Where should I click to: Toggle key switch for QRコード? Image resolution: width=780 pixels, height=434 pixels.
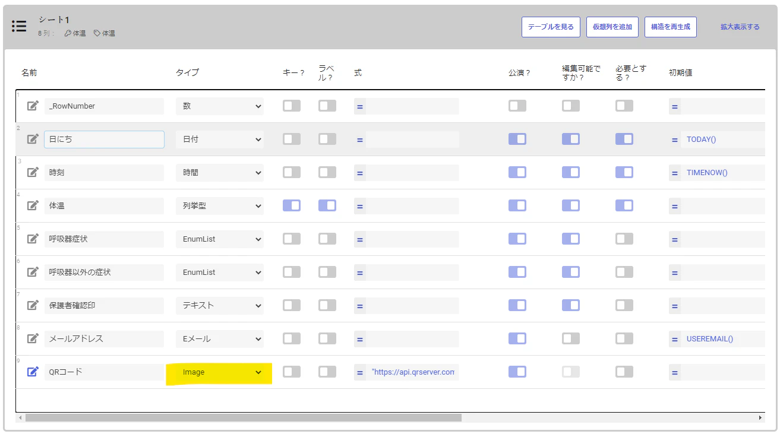(x=292, y=372)
